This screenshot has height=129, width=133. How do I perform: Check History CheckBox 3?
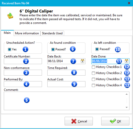(93, 79)
